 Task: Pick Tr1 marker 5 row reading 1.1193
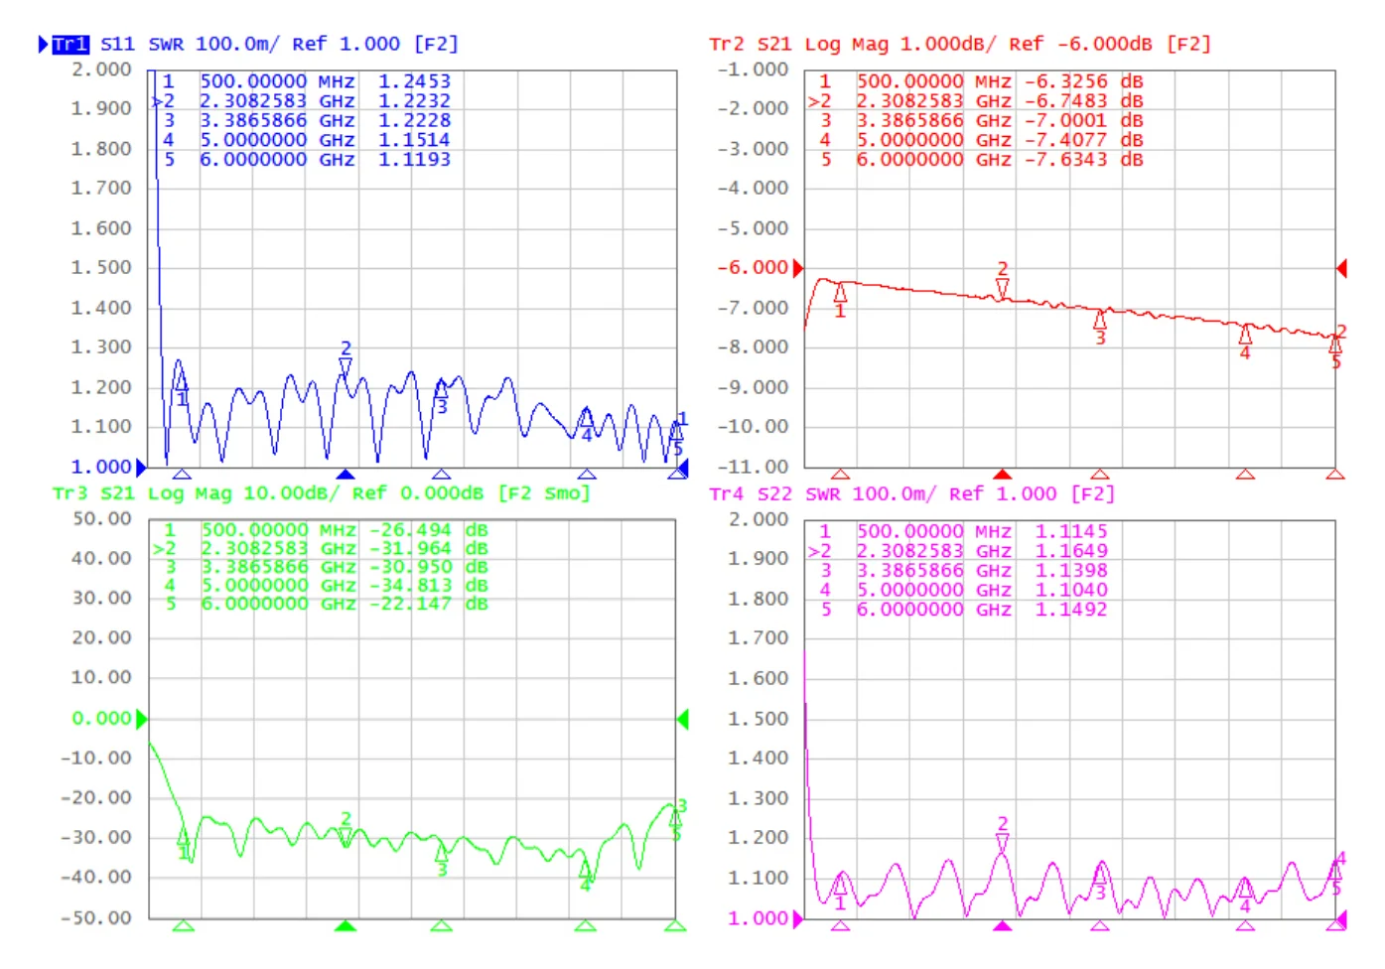pos(307,160)
